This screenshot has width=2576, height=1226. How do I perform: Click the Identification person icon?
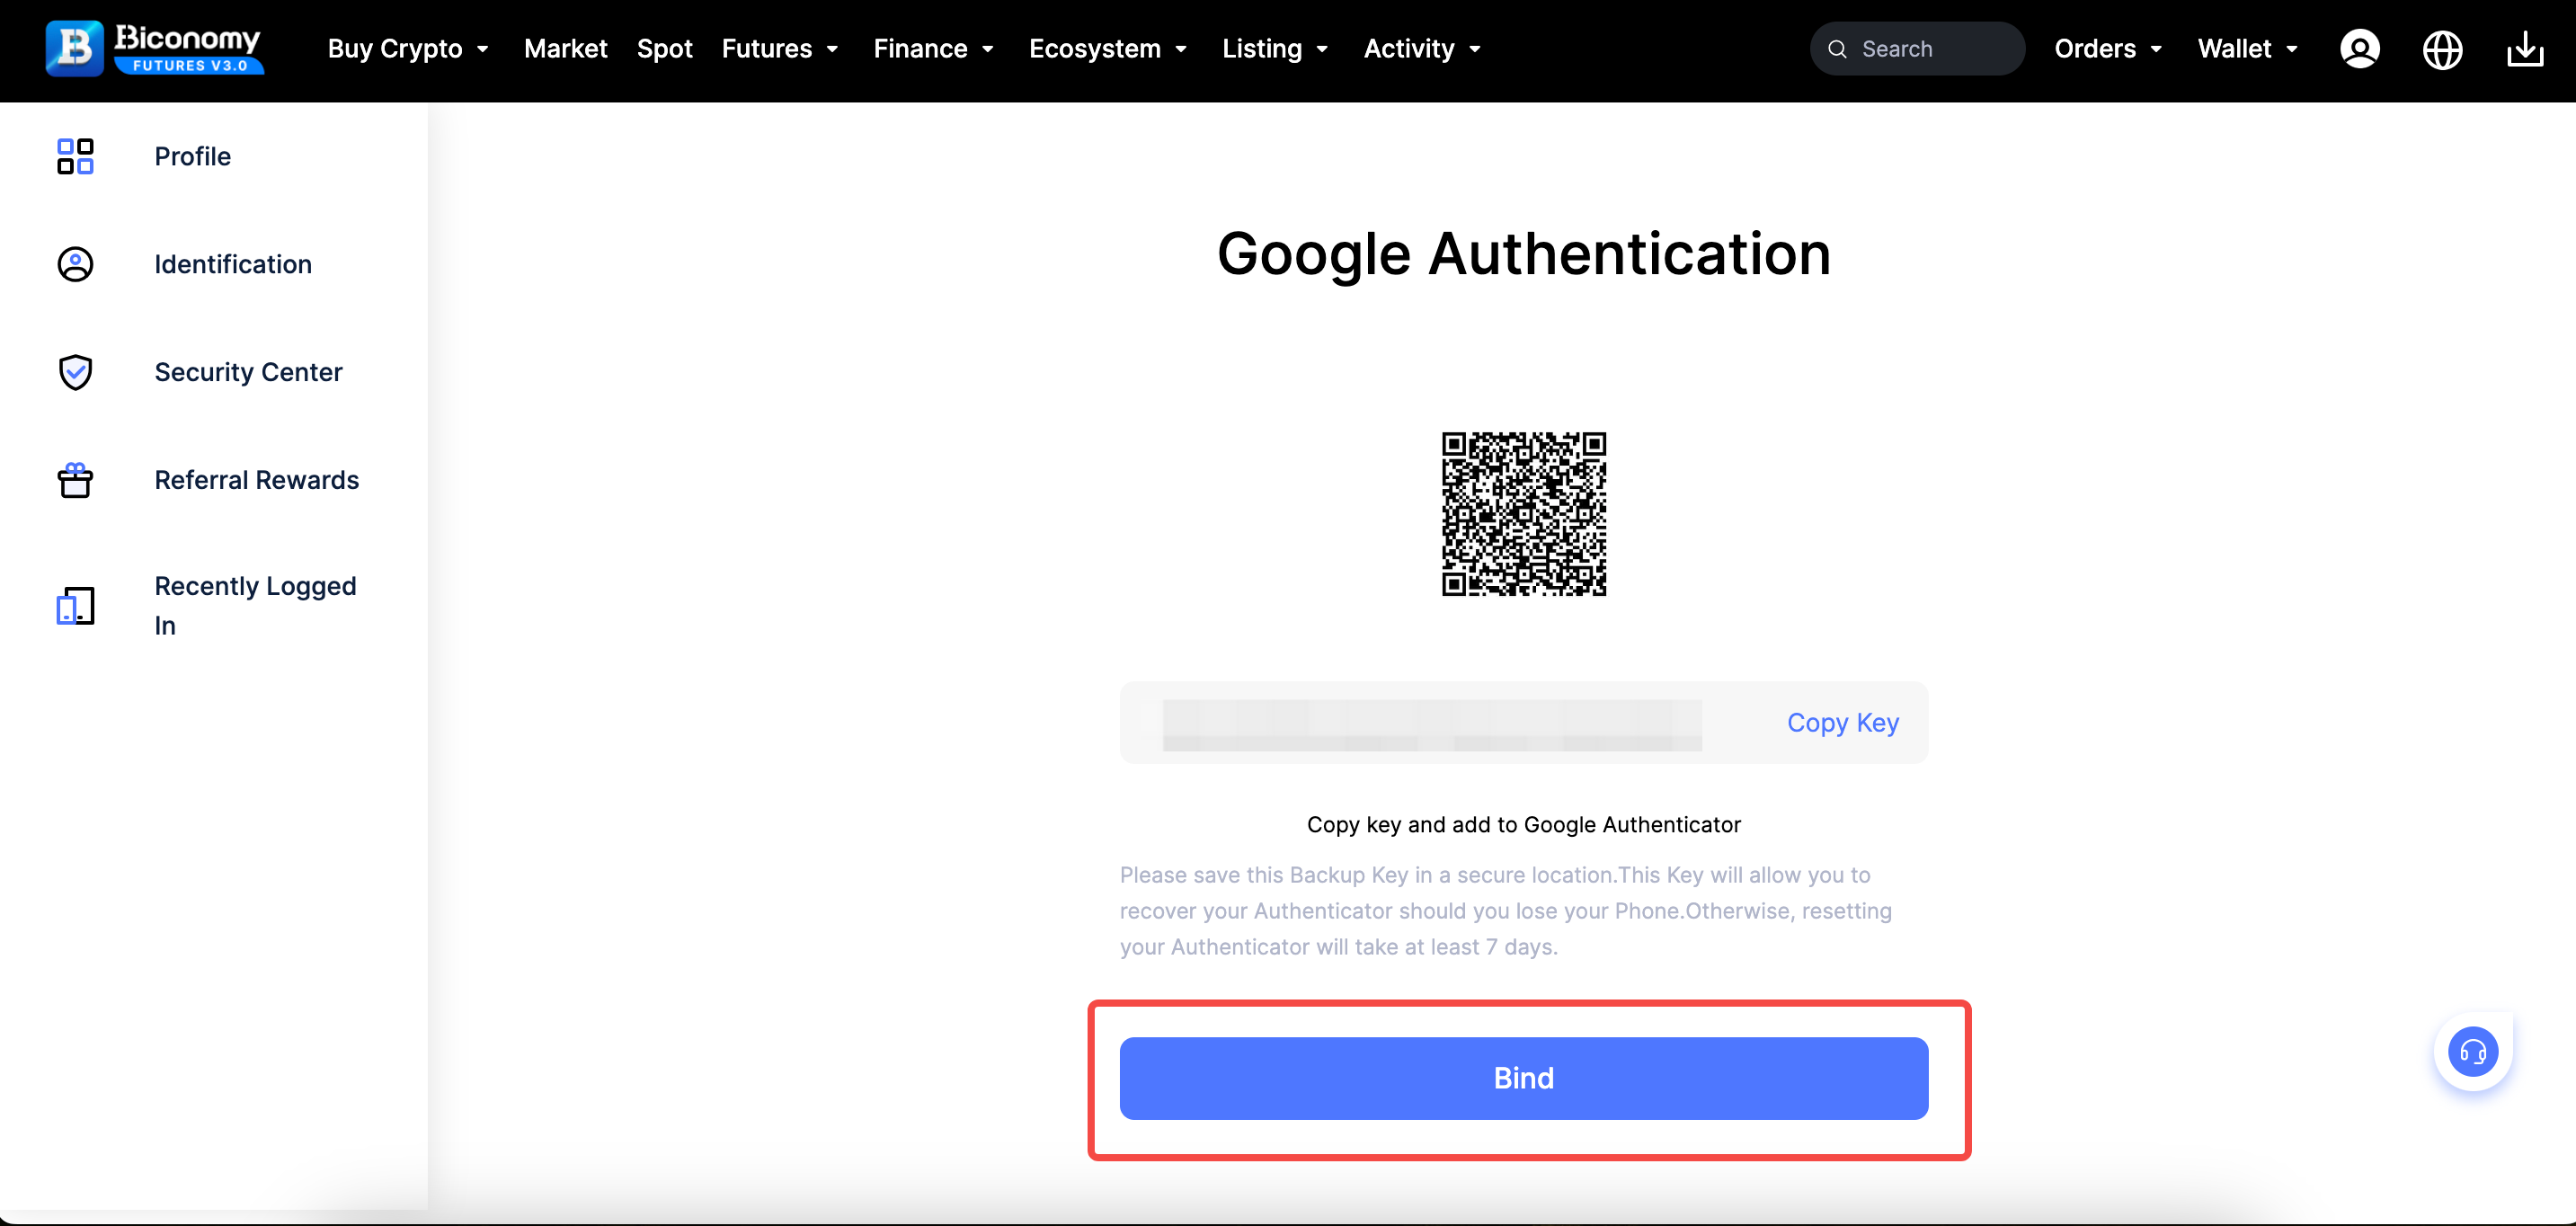(75, 264)
